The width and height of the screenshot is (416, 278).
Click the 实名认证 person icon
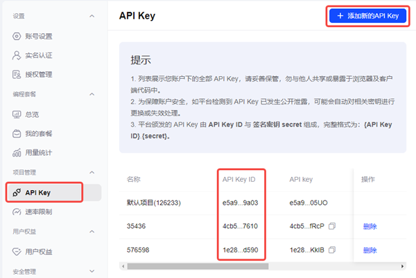pos(18,55)
